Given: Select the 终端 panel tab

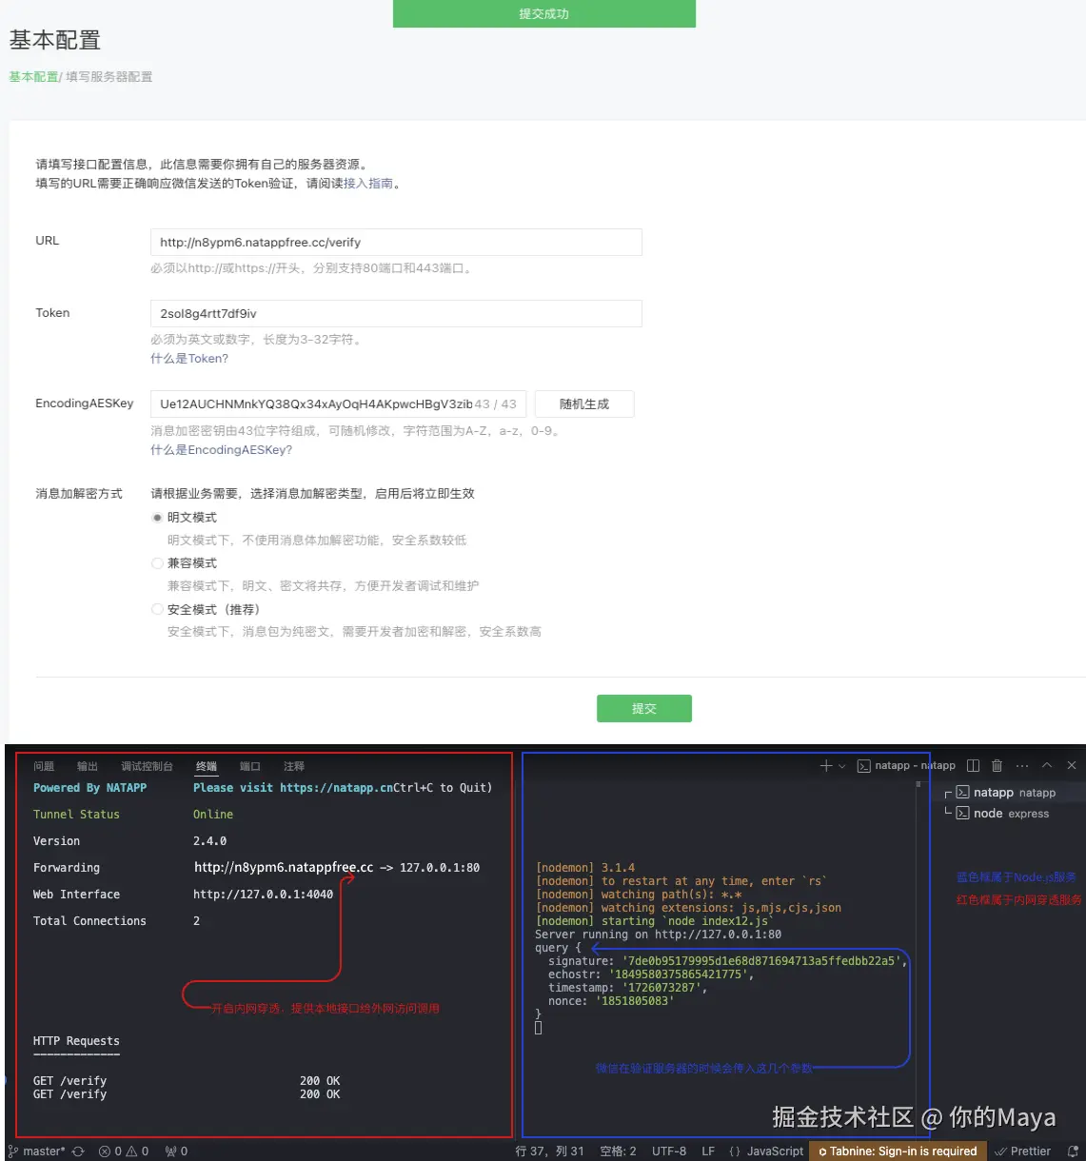Looking at the screenshot, I should (x=207, y=766).
